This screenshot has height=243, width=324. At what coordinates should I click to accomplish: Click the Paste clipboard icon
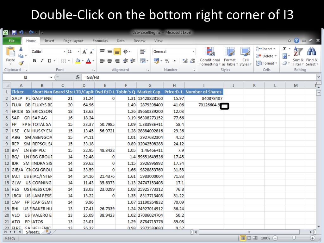coord(10,52)
